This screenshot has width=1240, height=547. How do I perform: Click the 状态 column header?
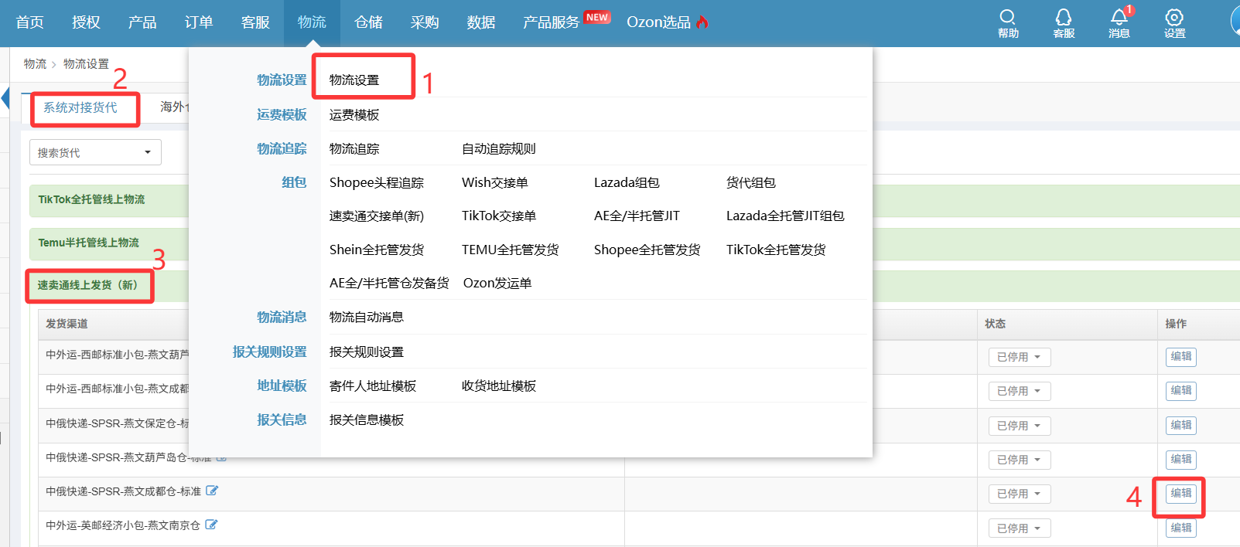click(996, 324)
